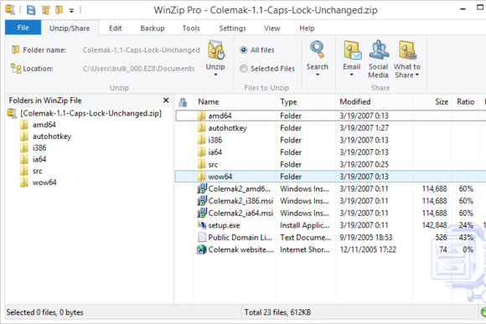Select the Colemak2_i386.msi file icon
The width and height of the screenshot is (486, 324).
[x=202, y=201]
